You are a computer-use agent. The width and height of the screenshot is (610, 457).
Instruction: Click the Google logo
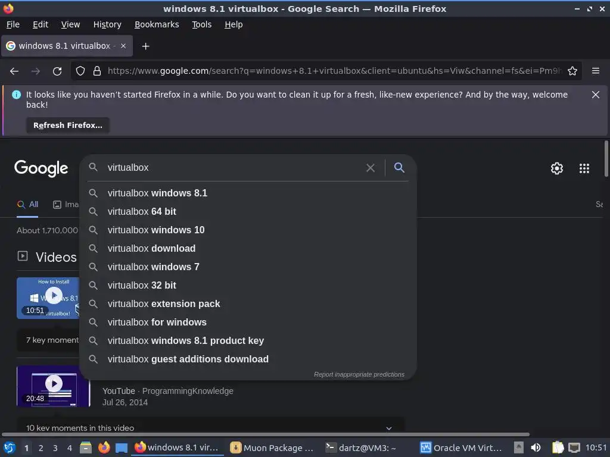coord(41,168)
